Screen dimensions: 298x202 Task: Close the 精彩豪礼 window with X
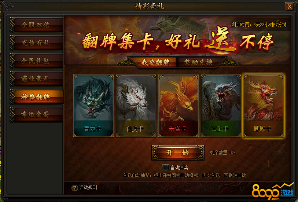tap(290, 7)
